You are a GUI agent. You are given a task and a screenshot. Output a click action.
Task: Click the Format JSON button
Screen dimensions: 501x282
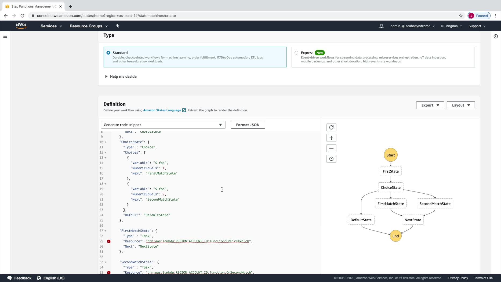pyautogui.click(x=248, y=125)
